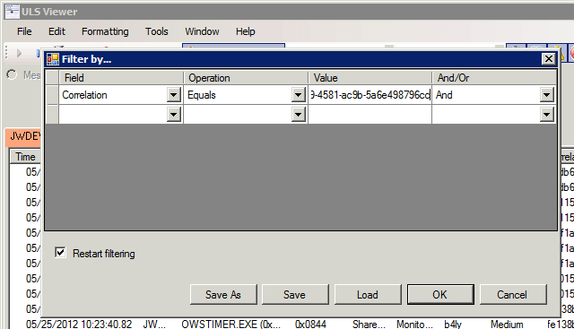Viewport: 574px width, 329px height.
Task: Click the 0x0844 thread cell
Action: 310,325
